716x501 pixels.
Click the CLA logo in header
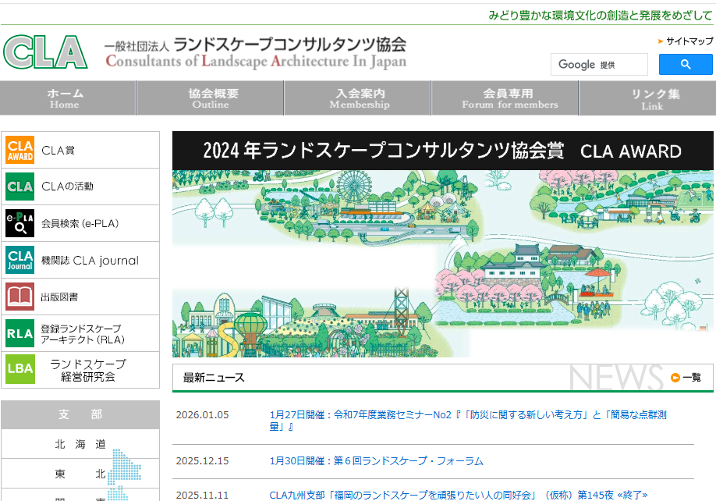[x=45, y=52]
